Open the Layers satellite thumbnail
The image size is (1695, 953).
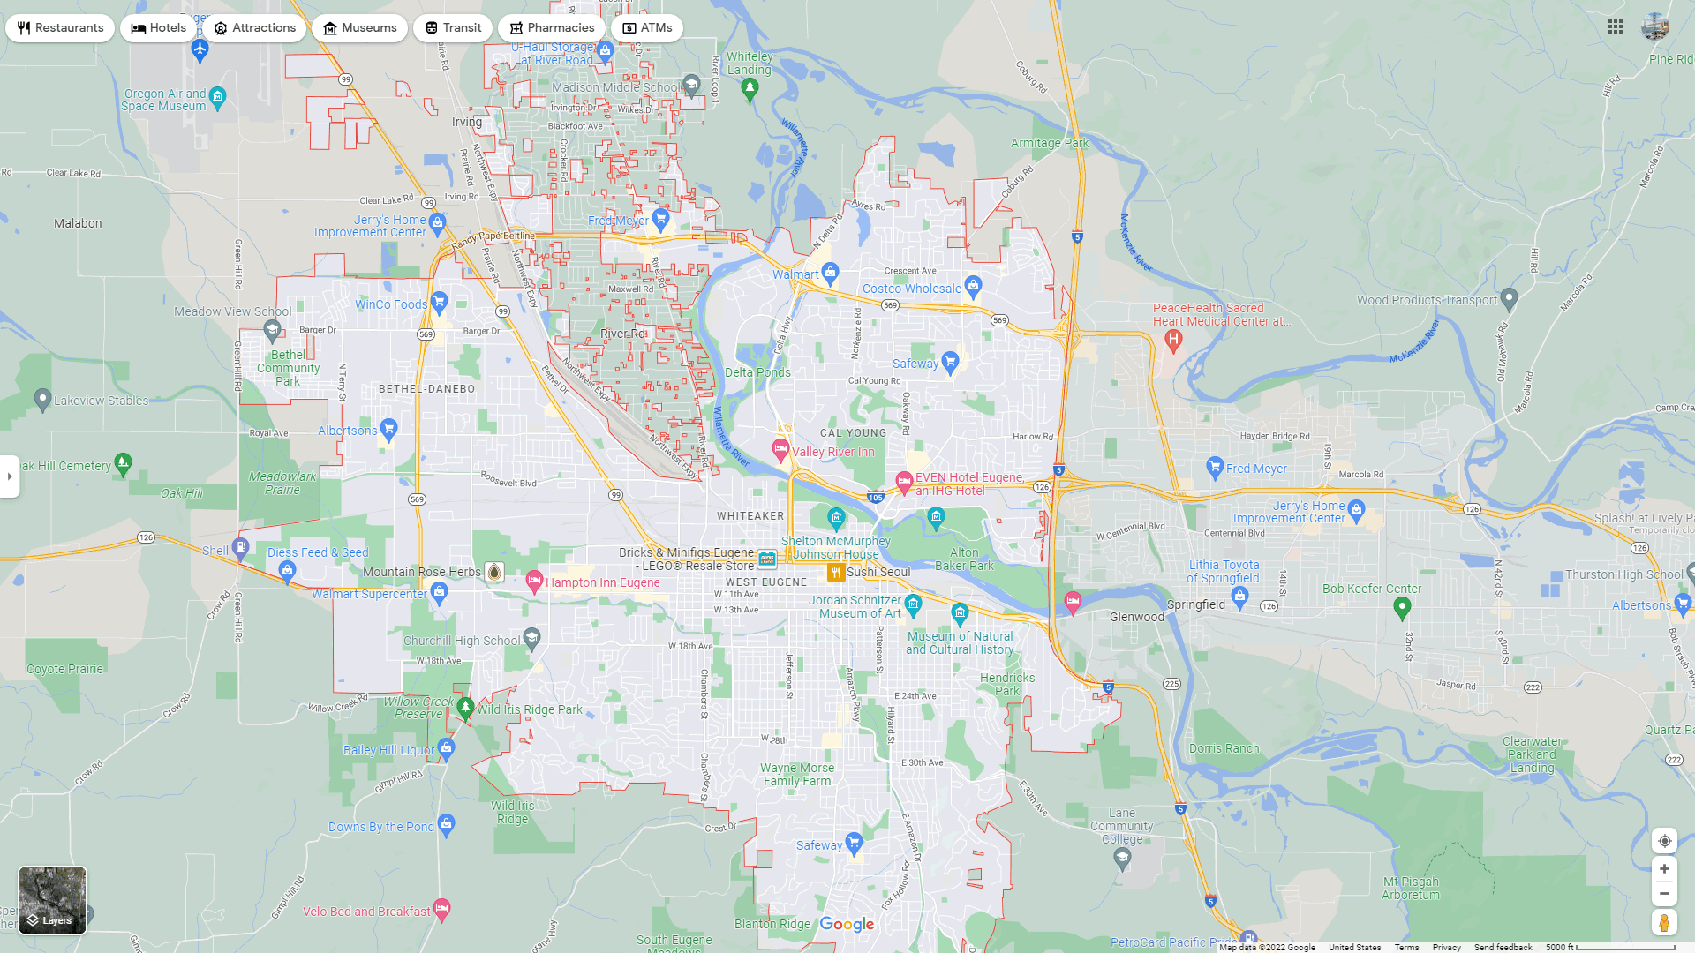pyautogui.click(x=53, y=900)
